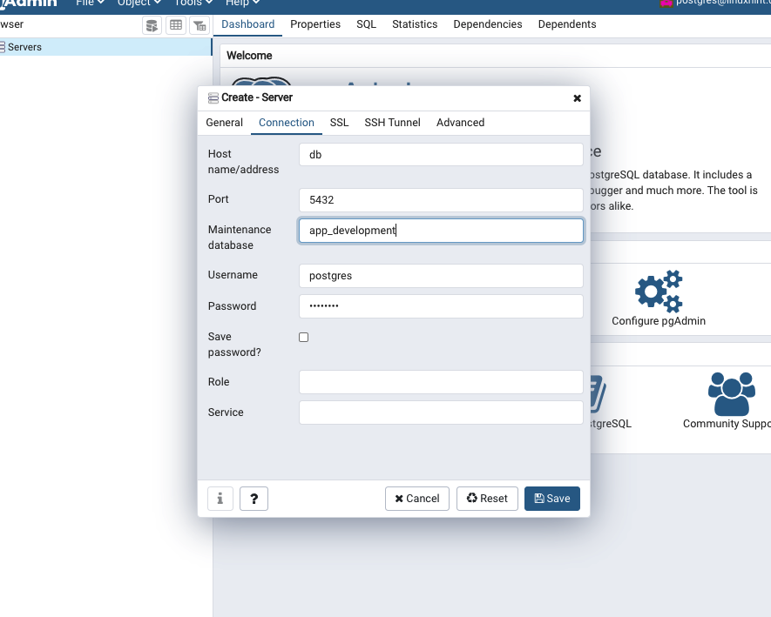Screen dimensions: 771x617
Task: Close the Create - Server dialog
Action: pyautogui.click(x=578, y=98)
